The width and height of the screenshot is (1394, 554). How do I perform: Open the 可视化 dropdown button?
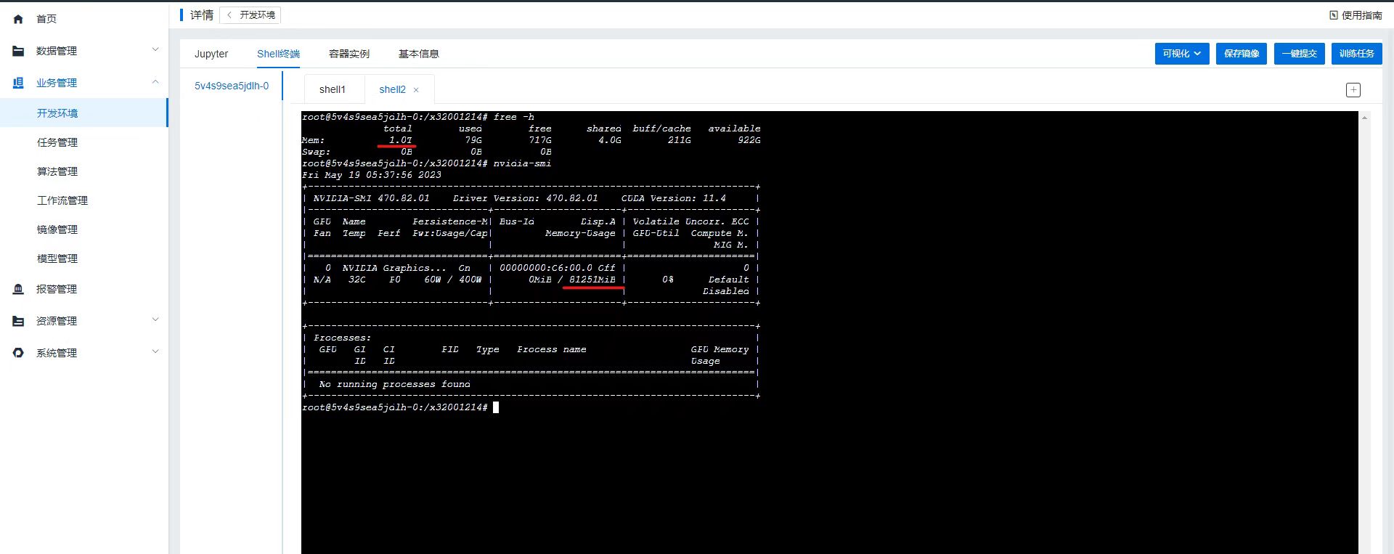click(1181, 54)
